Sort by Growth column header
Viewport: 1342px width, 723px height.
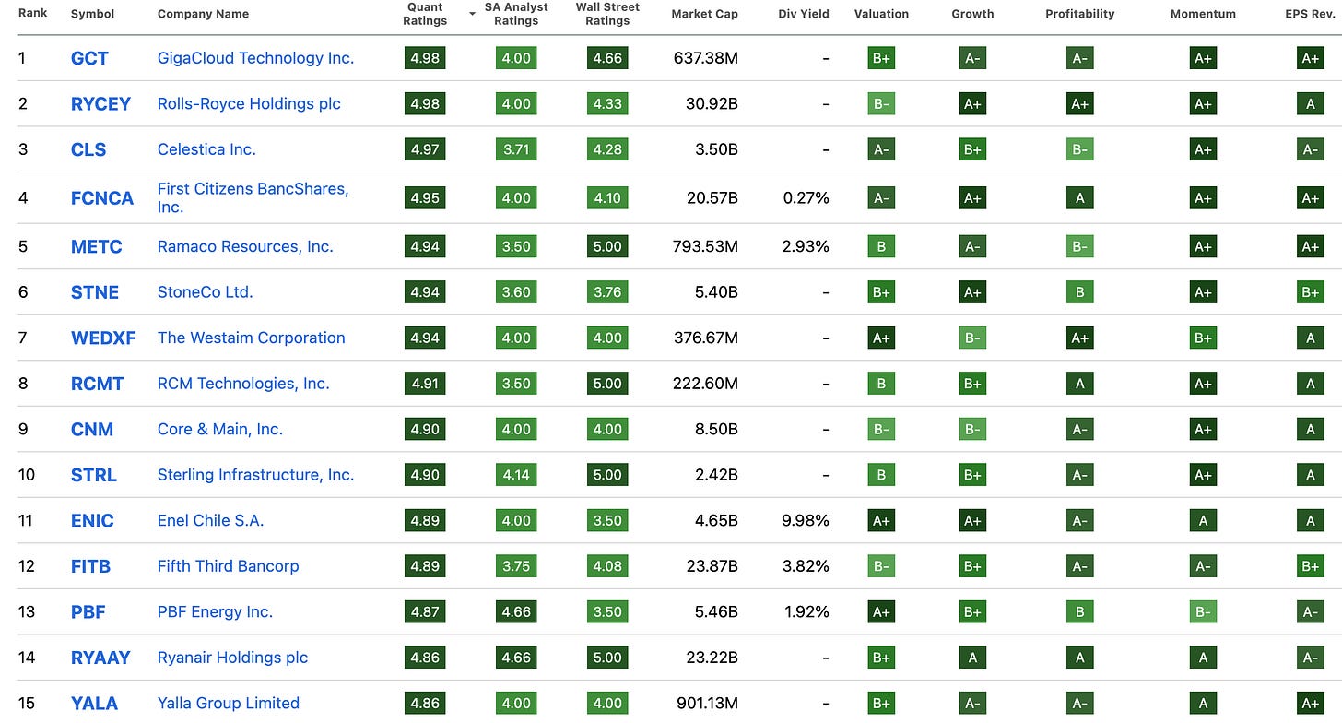click(x=972, y=14)
